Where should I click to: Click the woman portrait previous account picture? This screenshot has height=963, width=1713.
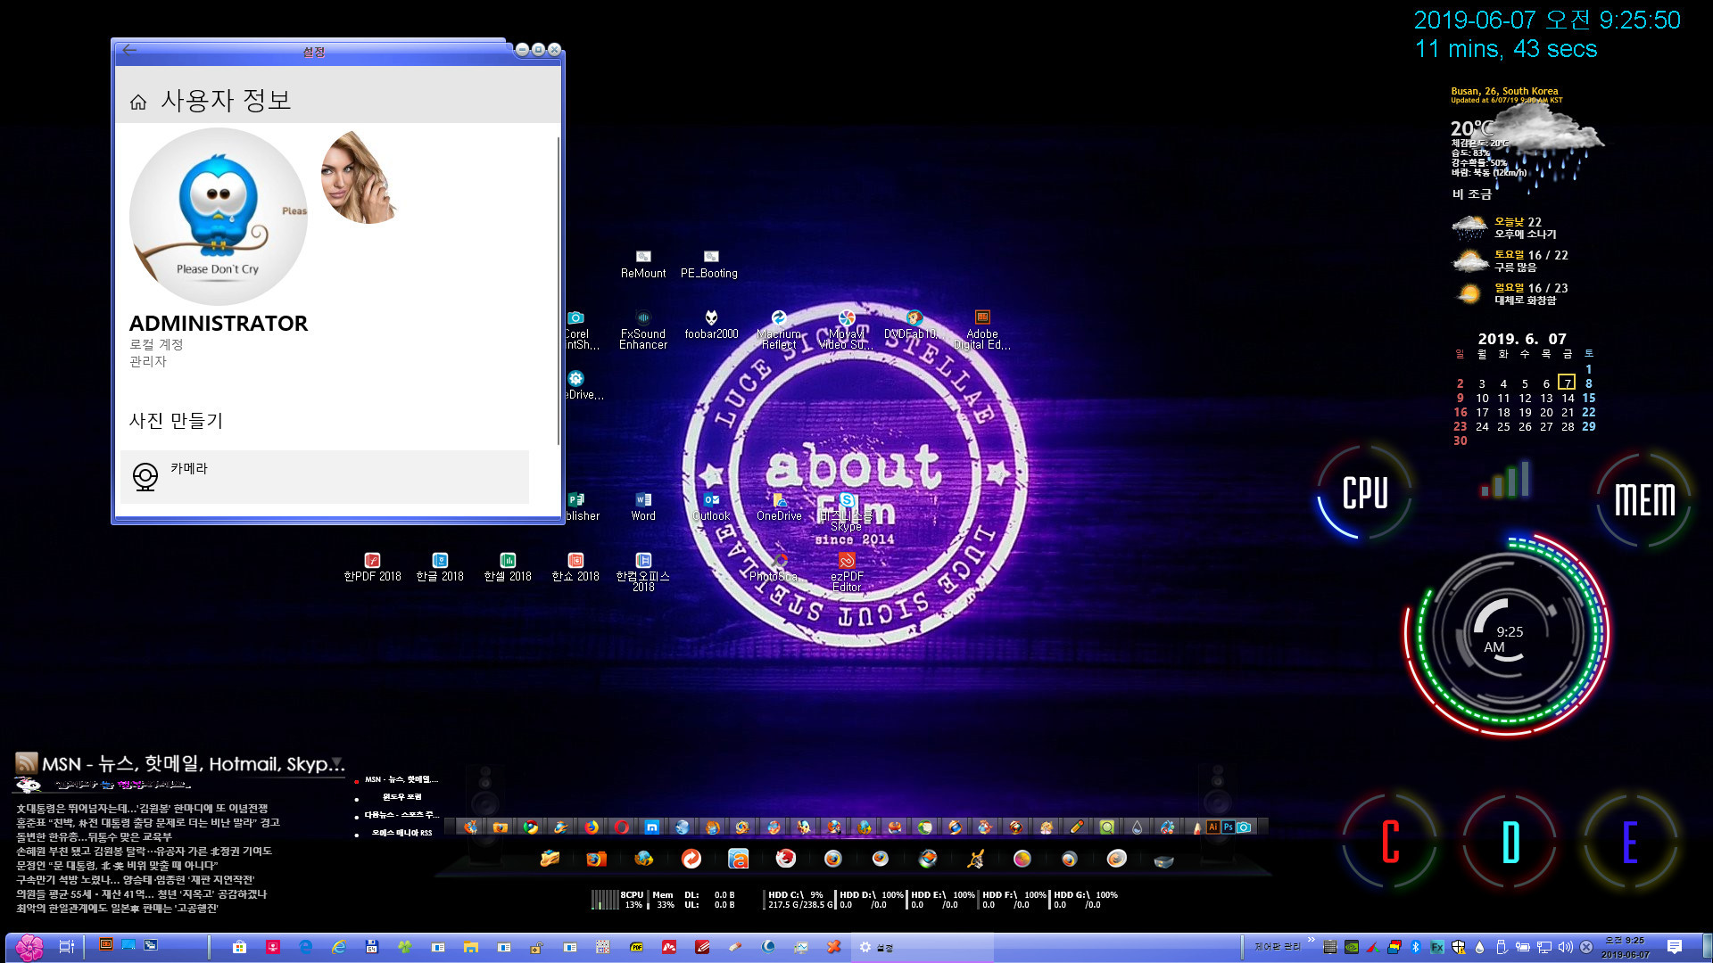[361, 177]
